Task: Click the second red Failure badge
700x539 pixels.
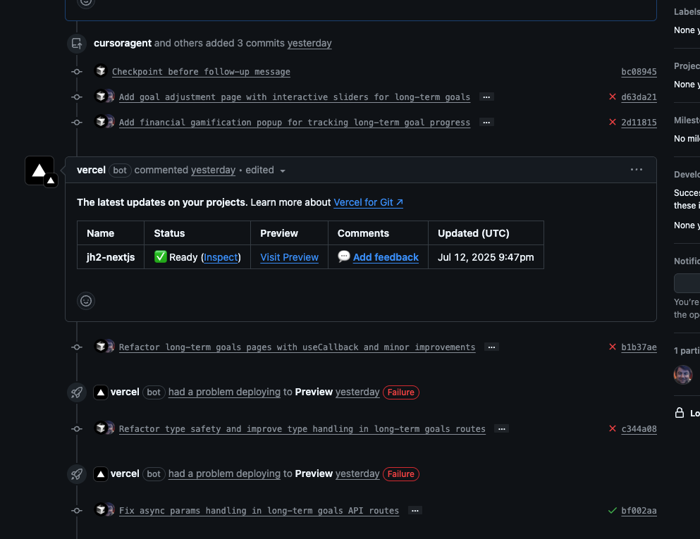Action: click(x=401, y=474)
